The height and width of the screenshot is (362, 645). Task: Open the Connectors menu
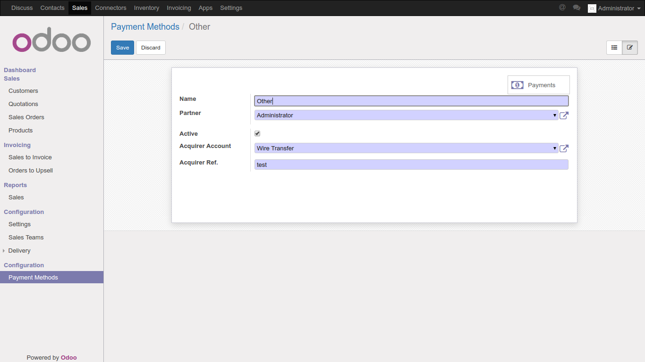[x=110, y=8]
